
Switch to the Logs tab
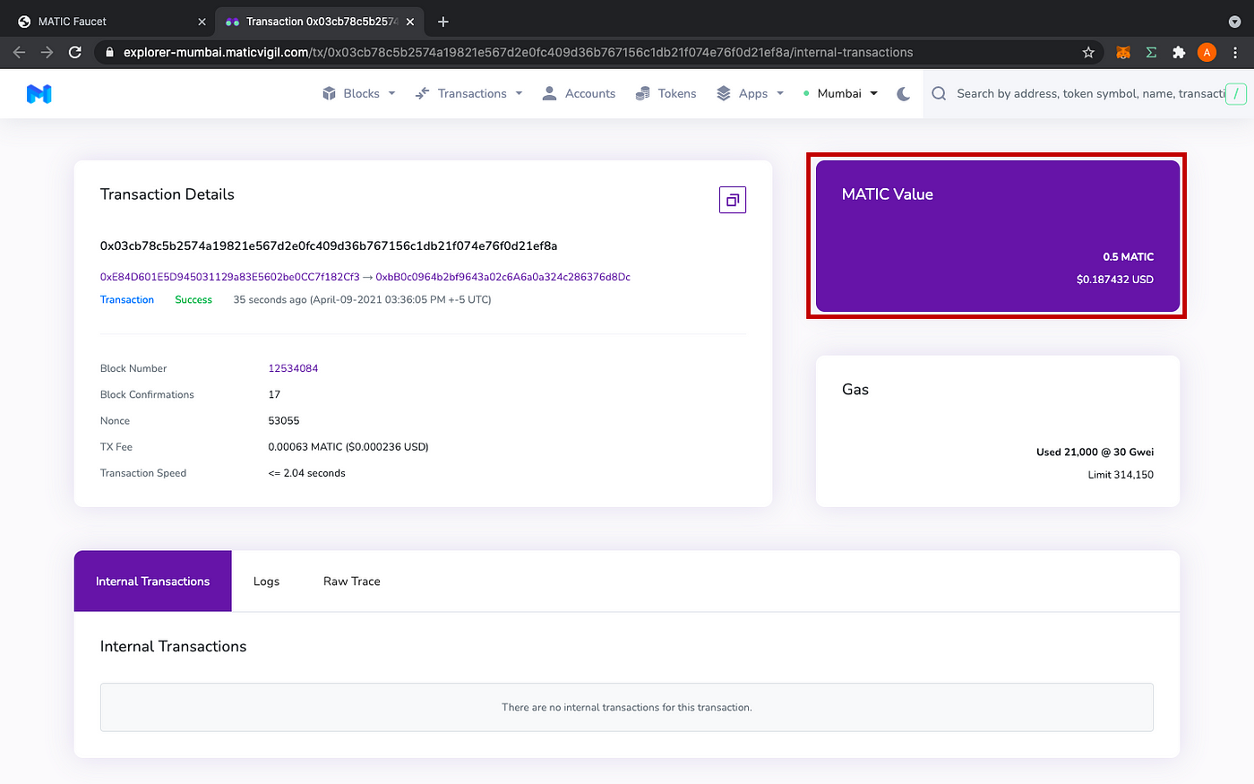point(266,582)
